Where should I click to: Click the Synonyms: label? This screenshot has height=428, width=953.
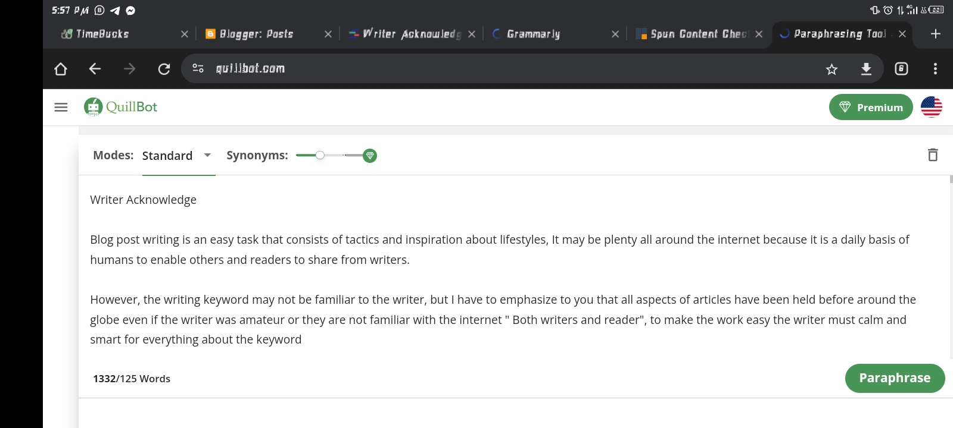[257, 155]
